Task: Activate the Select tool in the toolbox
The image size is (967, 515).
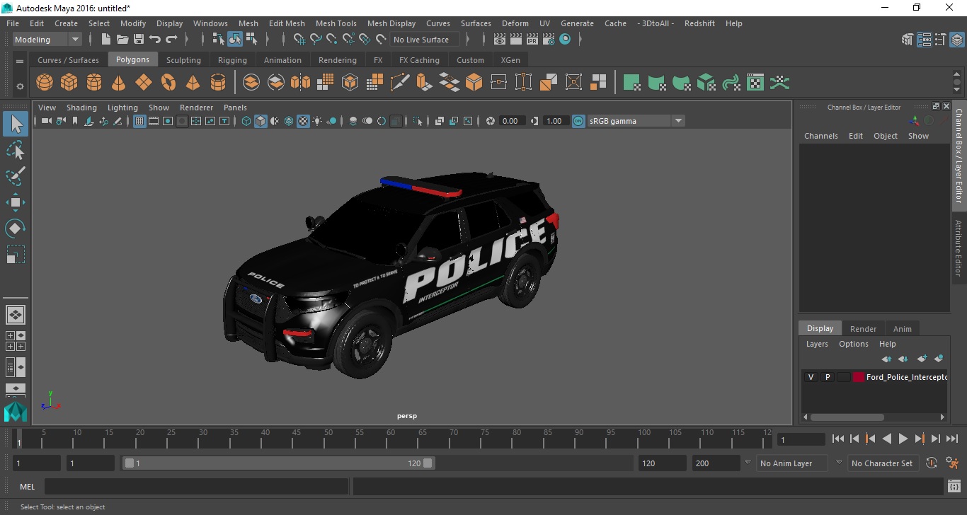Action: tap(16, 124)
